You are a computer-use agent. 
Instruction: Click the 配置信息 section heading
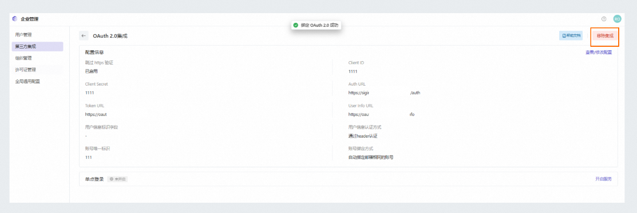point(94,53)
